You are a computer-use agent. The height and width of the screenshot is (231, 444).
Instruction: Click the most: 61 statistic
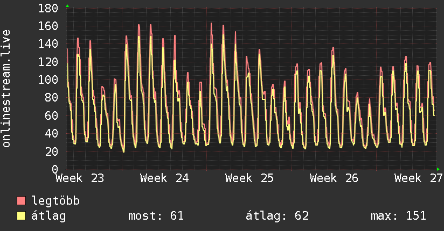pos(156,216)
